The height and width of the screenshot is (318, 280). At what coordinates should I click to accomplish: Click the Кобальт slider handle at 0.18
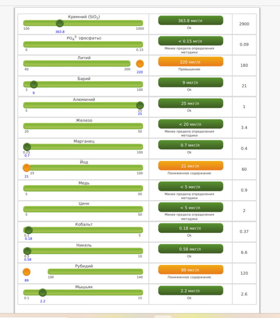(x=29, y=230)
